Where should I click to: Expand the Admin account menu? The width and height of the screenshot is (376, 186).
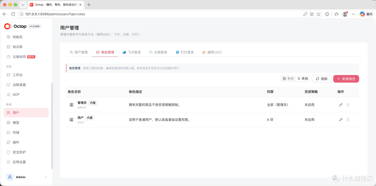(x=46, y=177)
